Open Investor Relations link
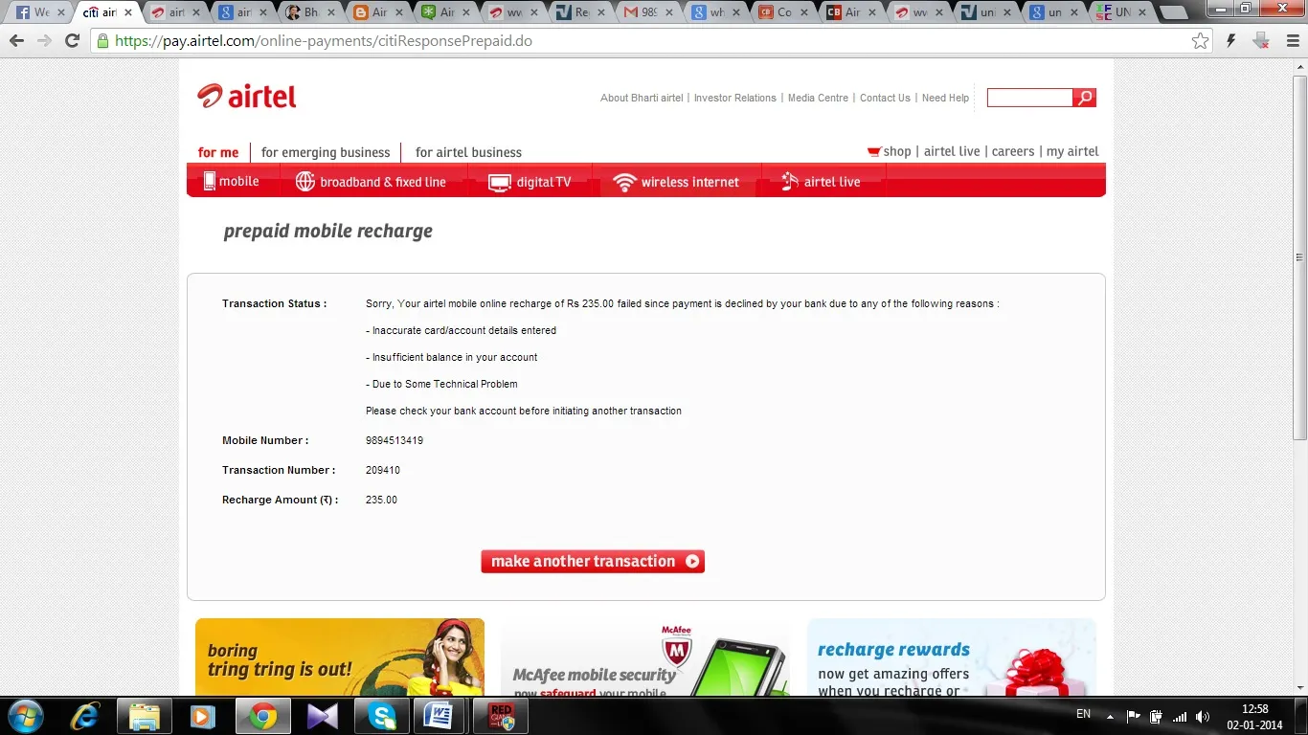This screenshot has height=735, width=1308. click(x=735, y=98)
